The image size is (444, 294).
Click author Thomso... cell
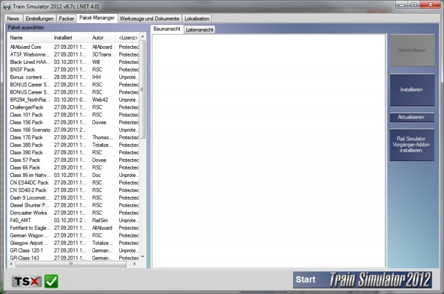click(x=103, y=138)
